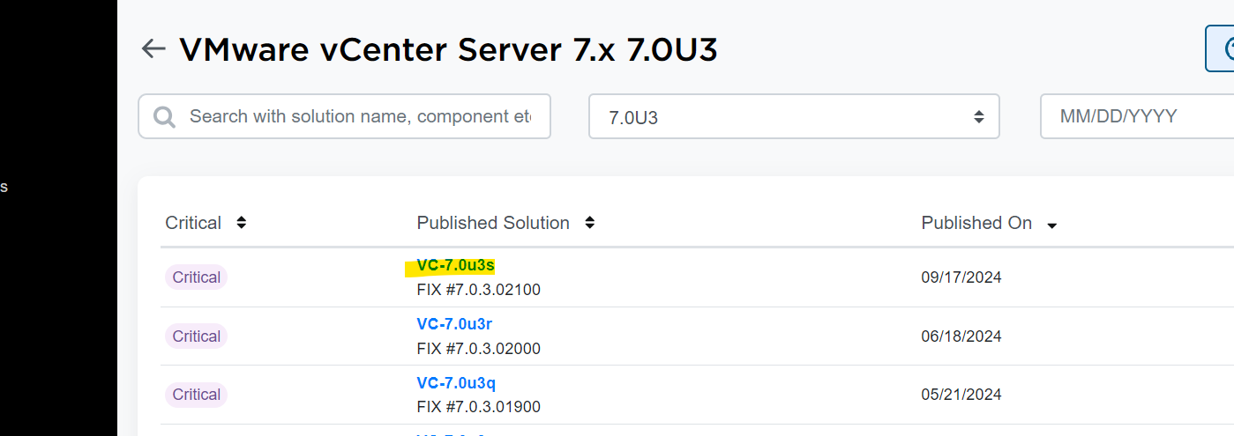Viewport: 1234px width, 436px height.
Task: Sort by Published Solution column arrows
Action: point(590,223)
